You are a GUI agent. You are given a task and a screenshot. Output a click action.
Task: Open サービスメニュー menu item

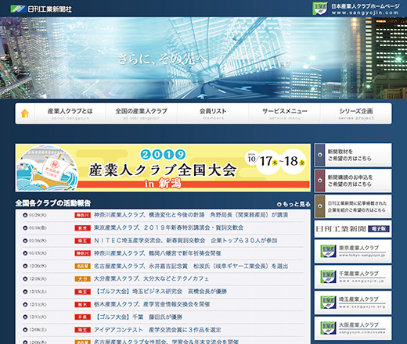[x=285, y=113]
